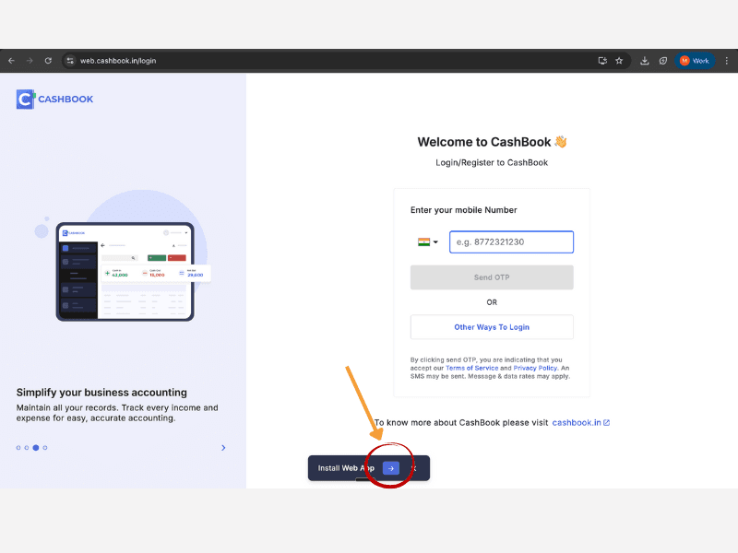738x553 pixels.
Task: Click the CashBook logo
Action: pos(54,100)
